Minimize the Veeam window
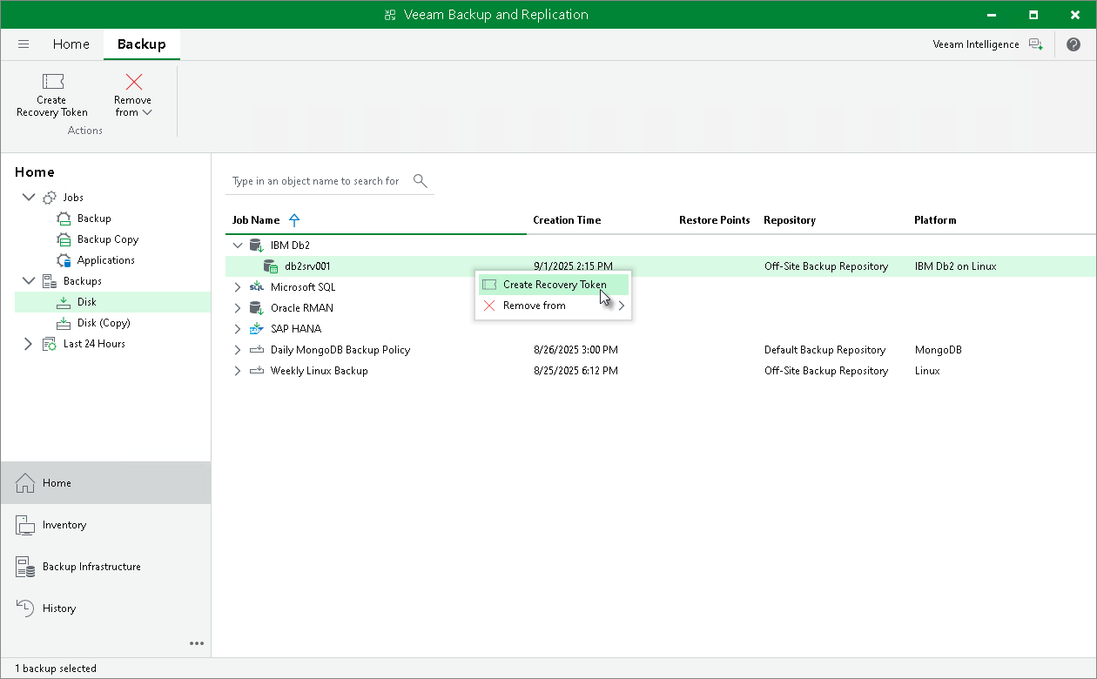1097x679 pixels. point(992,15)
